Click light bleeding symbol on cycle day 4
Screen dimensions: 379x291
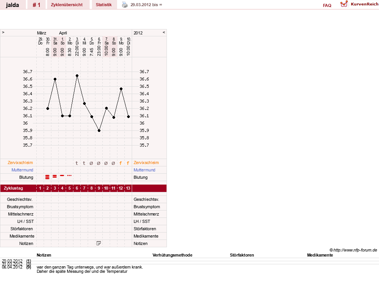click(x=62, y=175)
